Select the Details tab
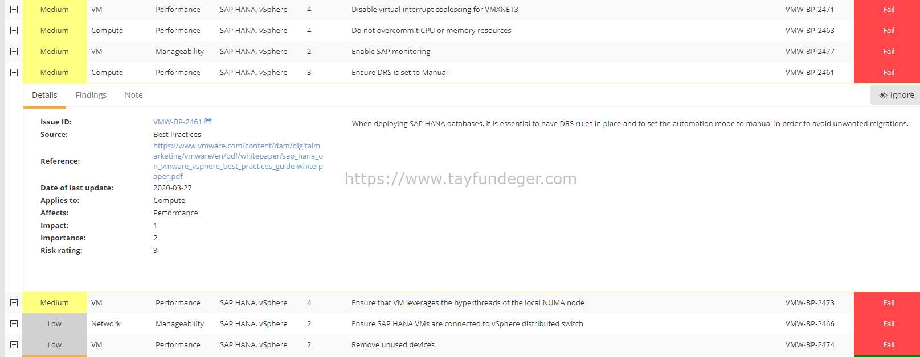This screenshot has width=920, height=357. [x=44, y=95]
